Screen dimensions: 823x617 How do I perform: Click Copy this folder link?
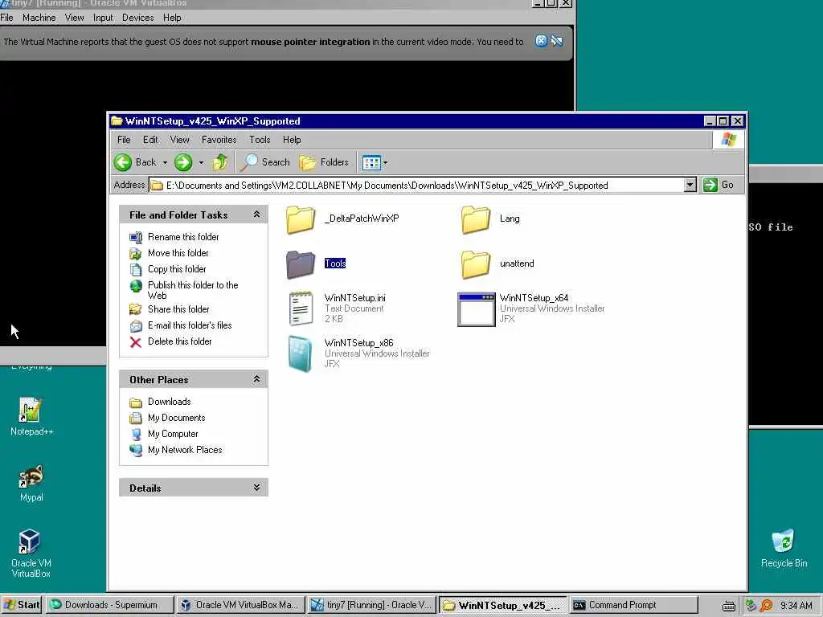[x=177, y=269]
